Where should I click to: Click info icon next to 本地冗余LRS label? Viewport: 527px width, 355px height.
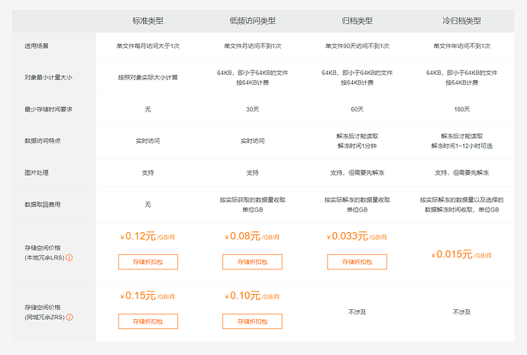click(x=70, y=258)
